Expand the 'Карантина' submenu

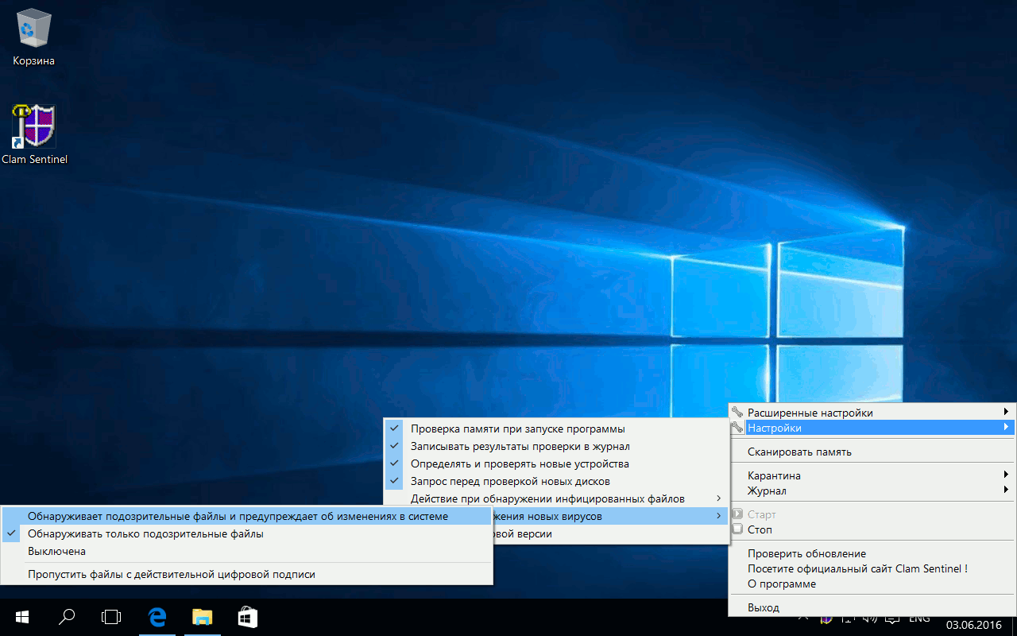pos(774,475)
